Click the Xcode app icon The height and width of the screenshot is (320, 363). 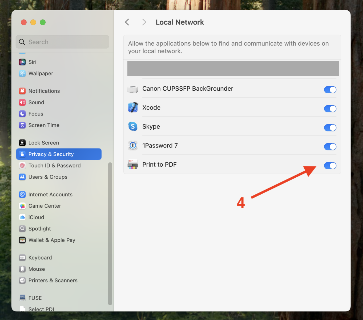coord(133,107)
